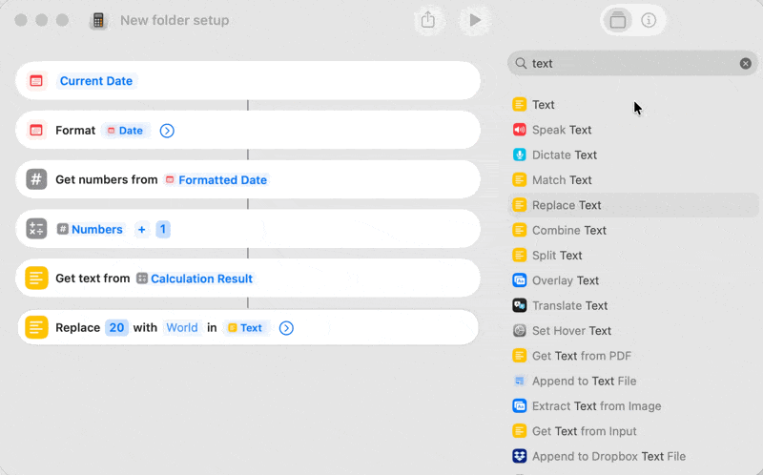Select the Get Text from Input icon
The image size is (763, 475).
coord(519,431)
